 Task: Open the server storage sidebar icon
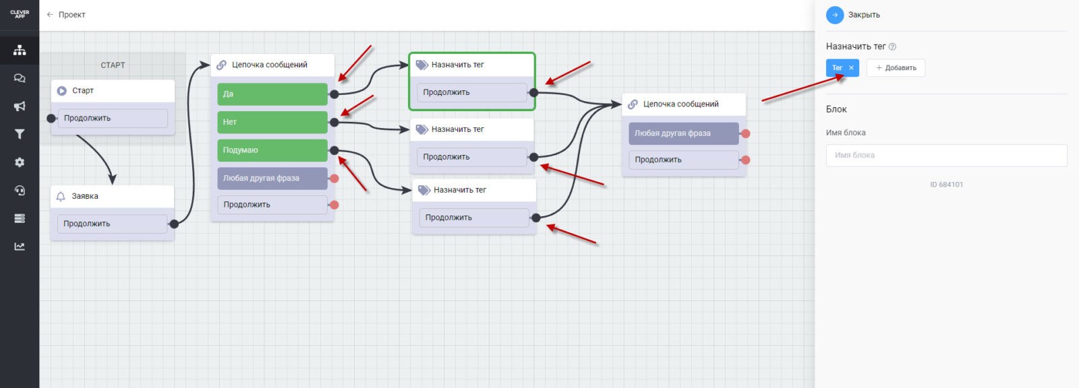point(20,218)
